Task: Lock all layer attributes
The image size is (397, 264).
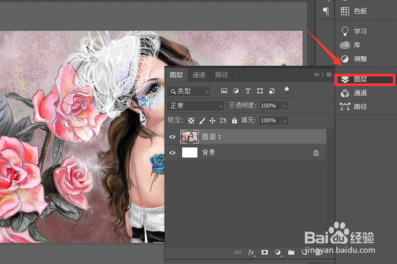Action: (x=235, y=121)
